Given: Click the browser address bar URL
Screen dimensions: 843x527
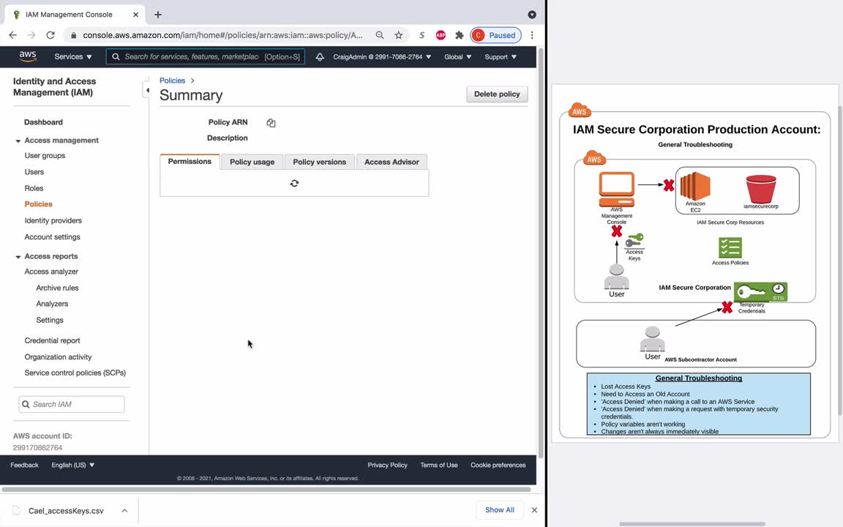Looking at the screenshot, I should [222, 35].
